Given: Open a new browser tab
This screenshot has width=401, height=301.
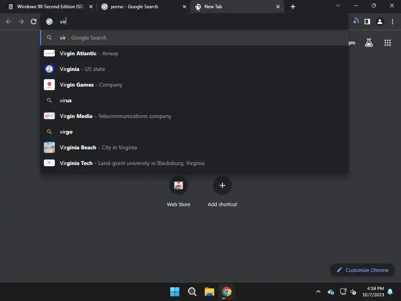Looking at the screenshot, I should coord(293,7).
